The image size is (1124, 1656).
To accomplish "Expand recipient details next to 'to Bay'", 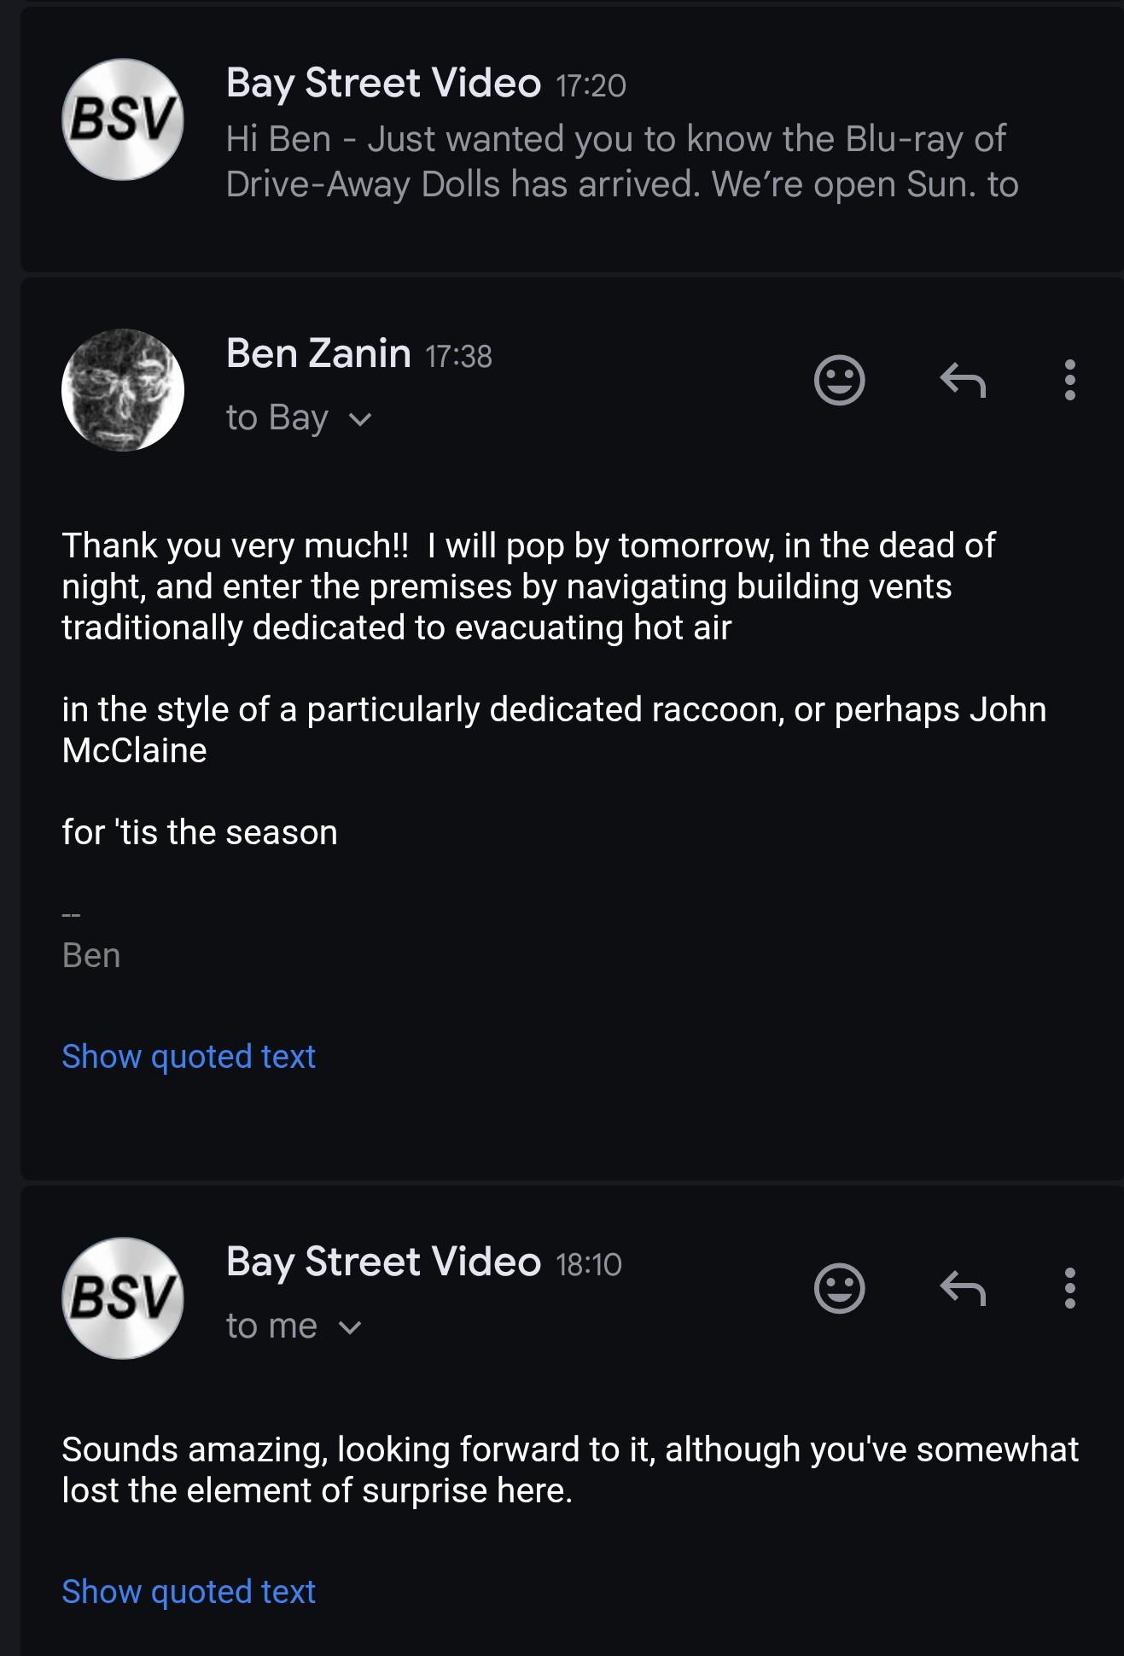I will tap(361, 419).
